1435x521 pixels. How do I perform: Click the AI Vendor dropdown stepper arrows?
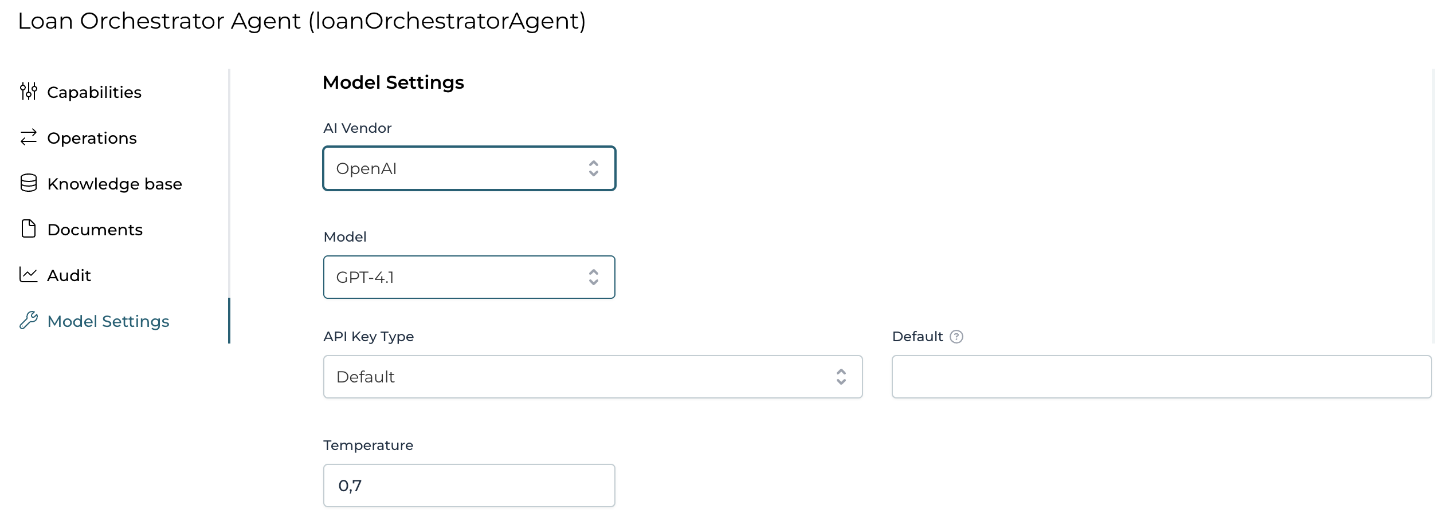pos(594,168)
